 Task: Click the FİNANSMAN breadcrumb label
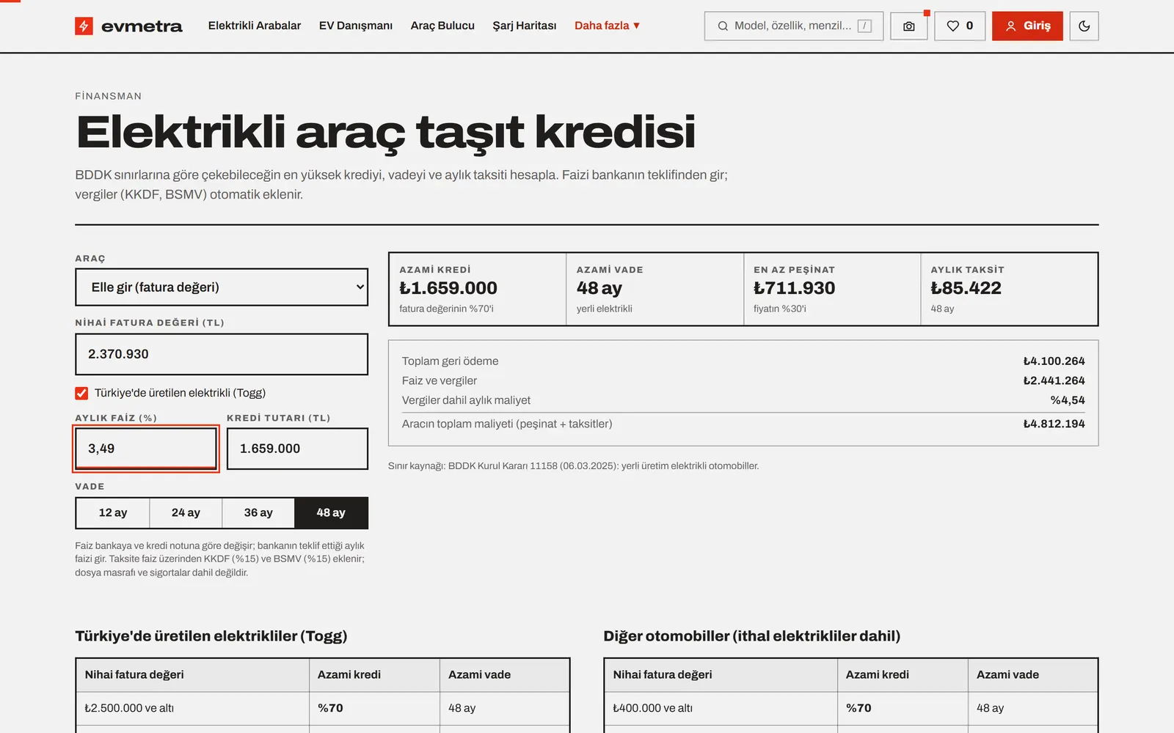(108, 96)
